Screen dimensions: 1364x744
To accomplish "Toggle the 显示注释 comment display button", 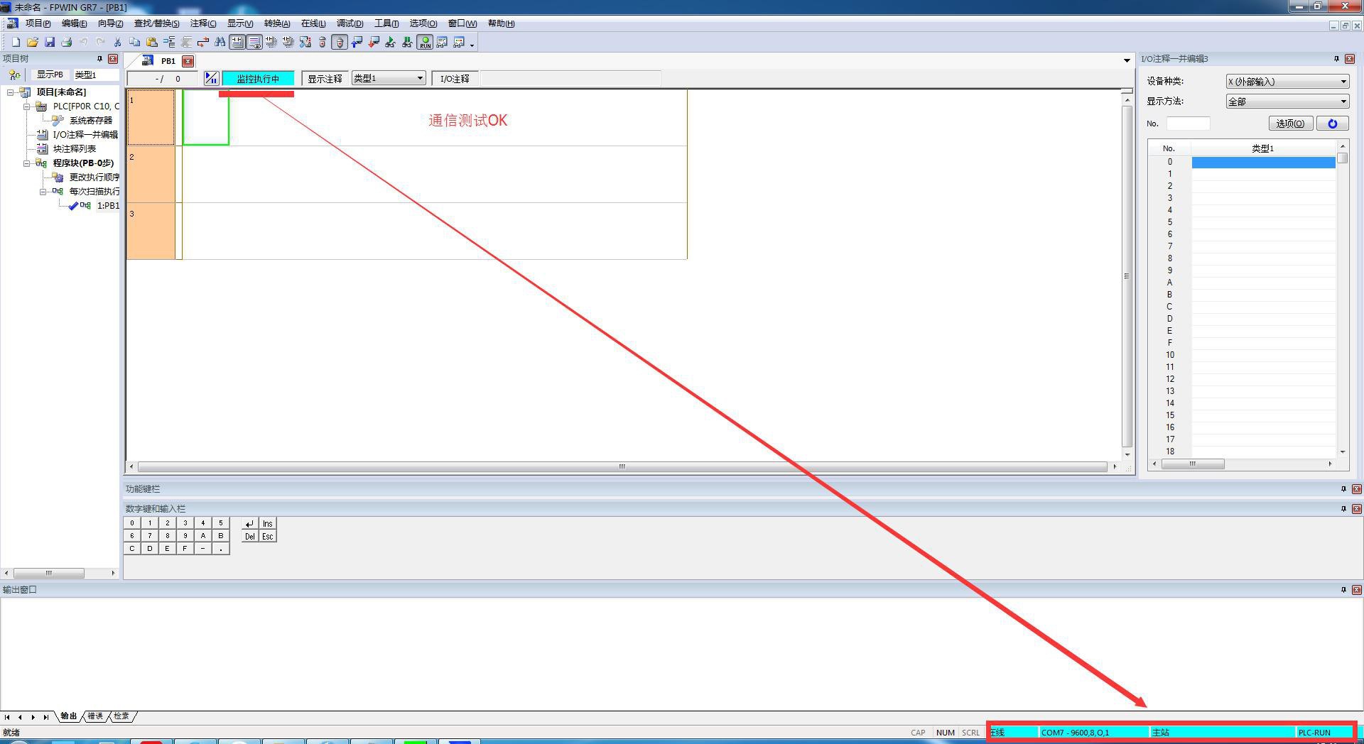I will click(325, 79).
